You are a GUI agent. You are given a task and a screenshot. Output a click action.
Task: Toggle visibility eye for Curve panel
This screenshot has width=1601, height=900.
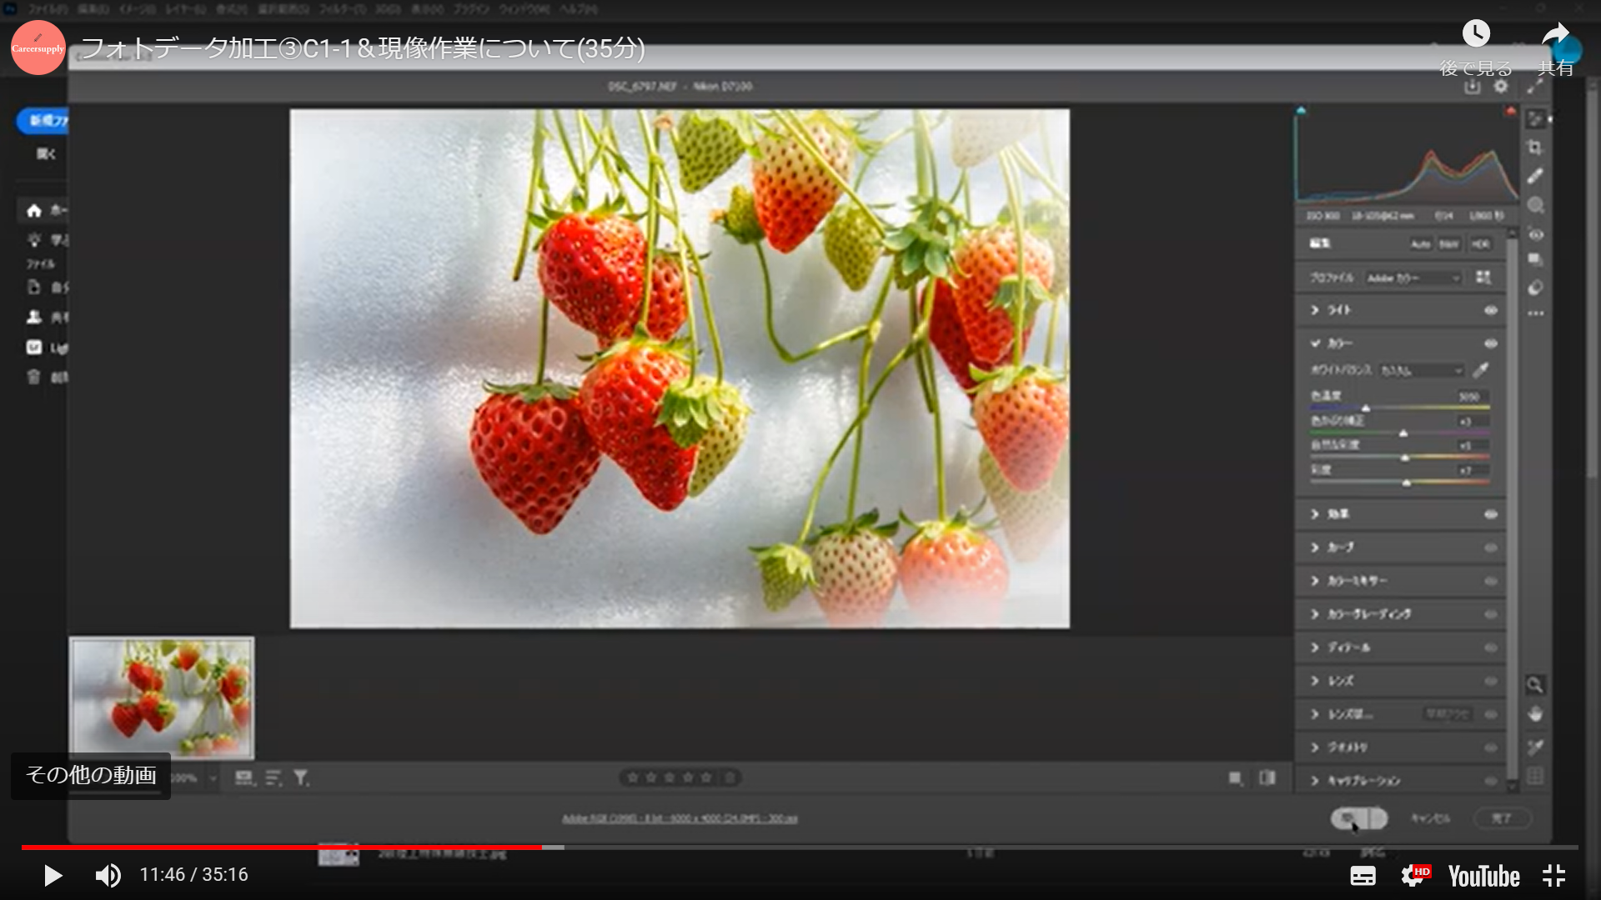coord(1491,547)
